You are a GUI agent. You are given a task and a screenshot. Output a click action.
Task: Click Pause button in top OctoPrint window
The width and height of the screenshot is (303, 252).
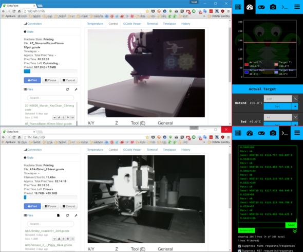(50, 80)
